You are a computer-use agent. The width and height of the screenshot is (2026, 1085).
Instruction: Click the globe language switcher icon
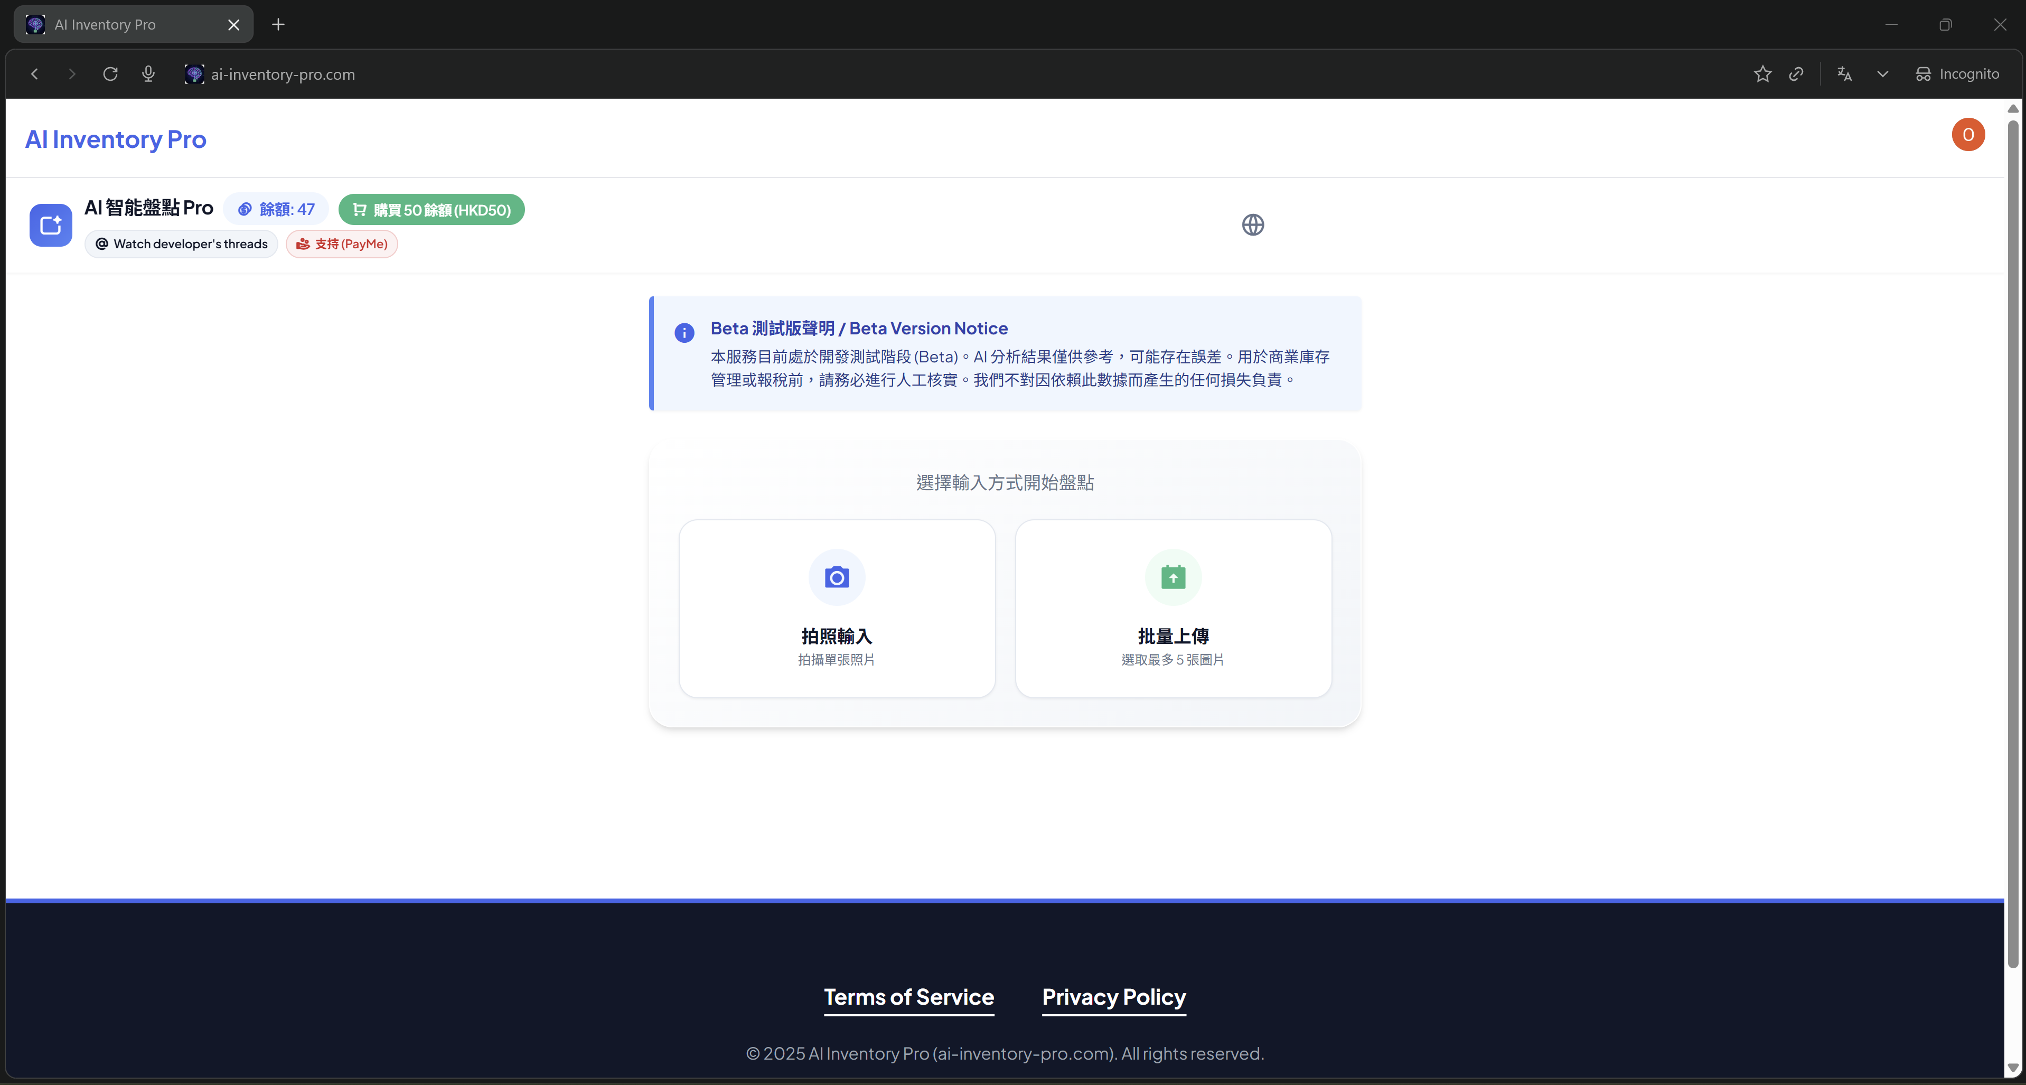1252,225
